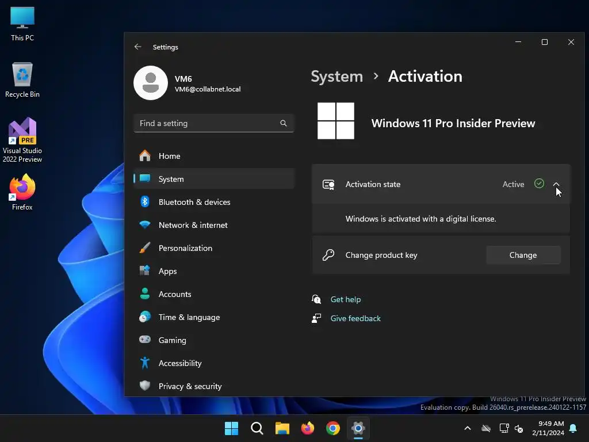Click the Accessibility figure icon
Image resolution: width=589 pixels, height=442 pixels.
[145, 363]
